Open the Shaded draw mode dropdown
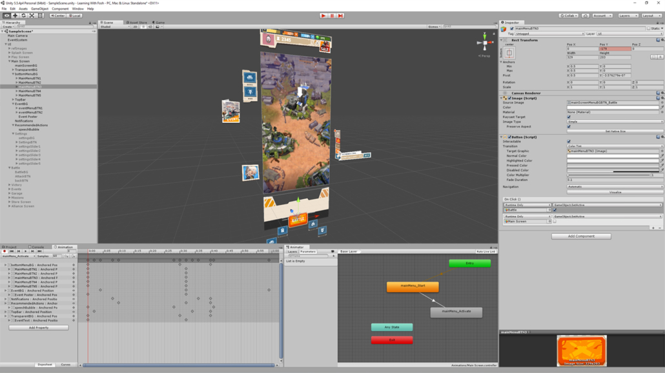665x373 pixels. pos(115,26)
